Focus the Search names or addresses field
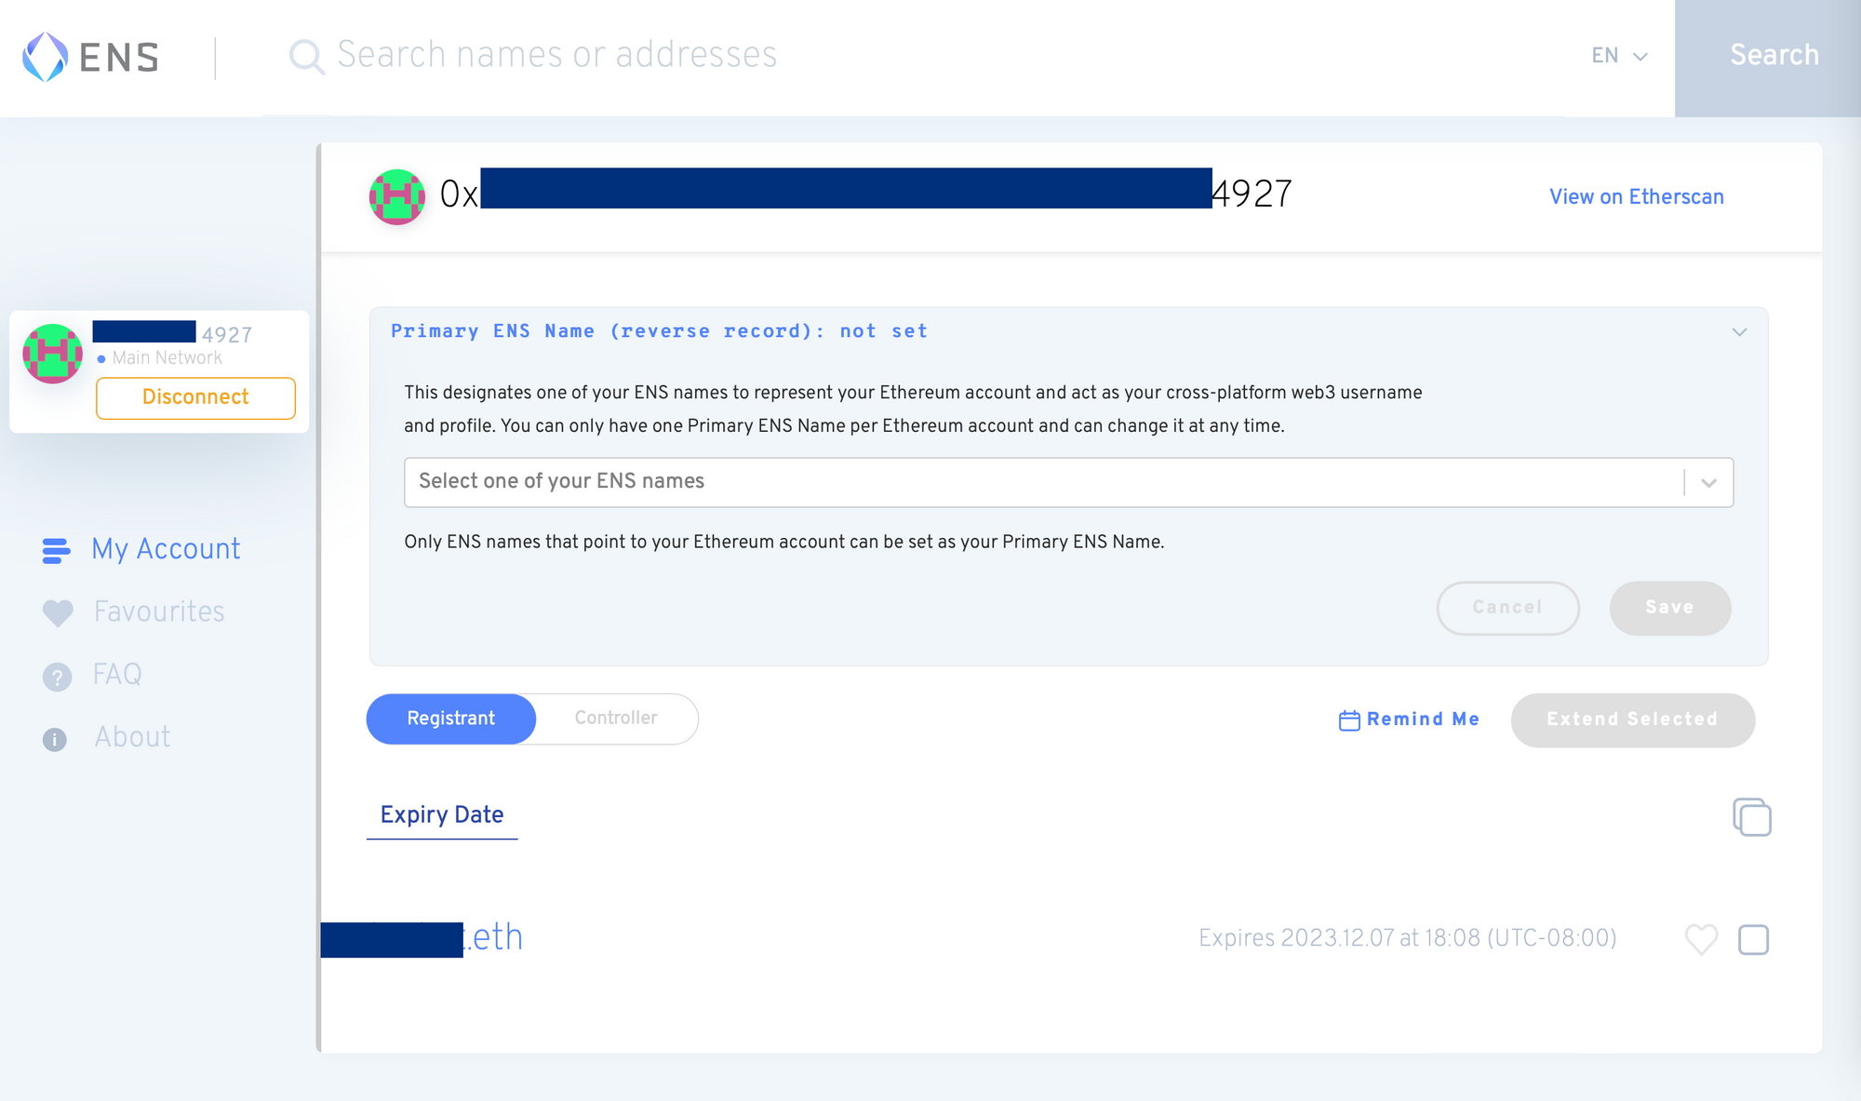Screen dimensions: 1861x1101 click(837, 56)
